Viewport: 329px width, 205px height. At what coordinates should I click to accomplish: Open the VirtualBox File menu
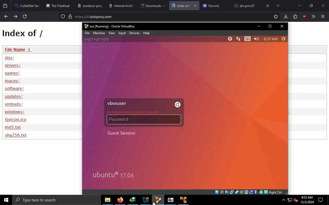point(87,33)
